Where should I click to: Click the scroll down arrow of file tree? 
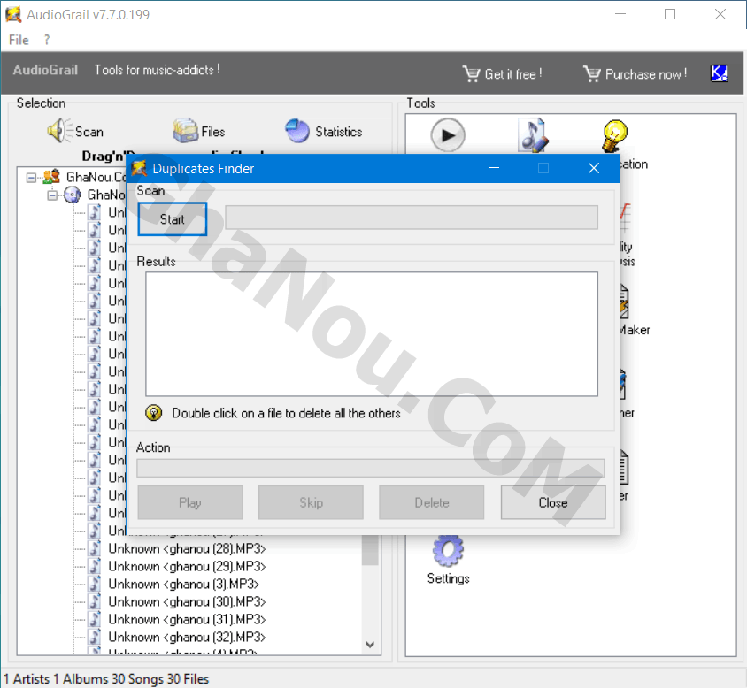(370, 645)
